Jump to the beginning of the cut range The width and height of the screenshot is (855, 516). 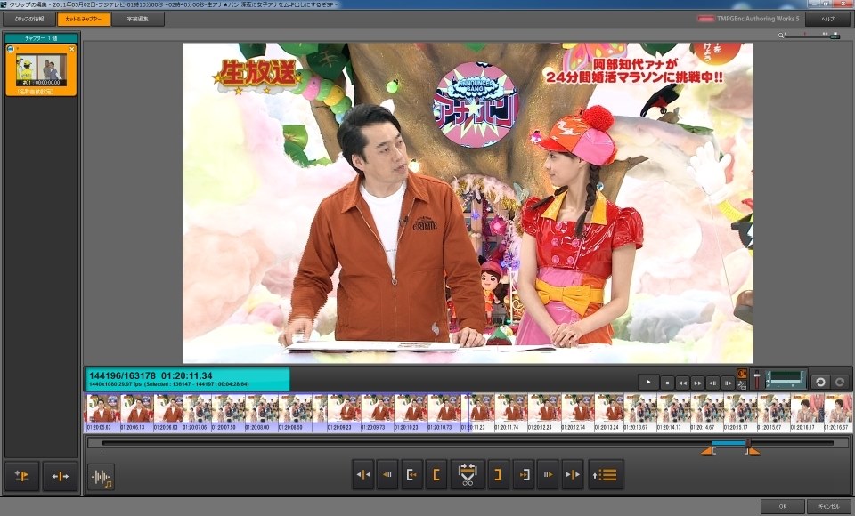click(411, 475)
